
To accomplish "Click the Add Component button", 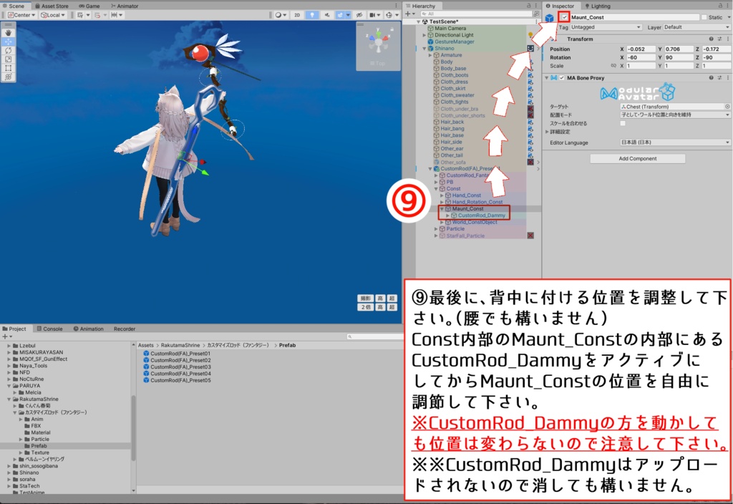I will (638, 158).
